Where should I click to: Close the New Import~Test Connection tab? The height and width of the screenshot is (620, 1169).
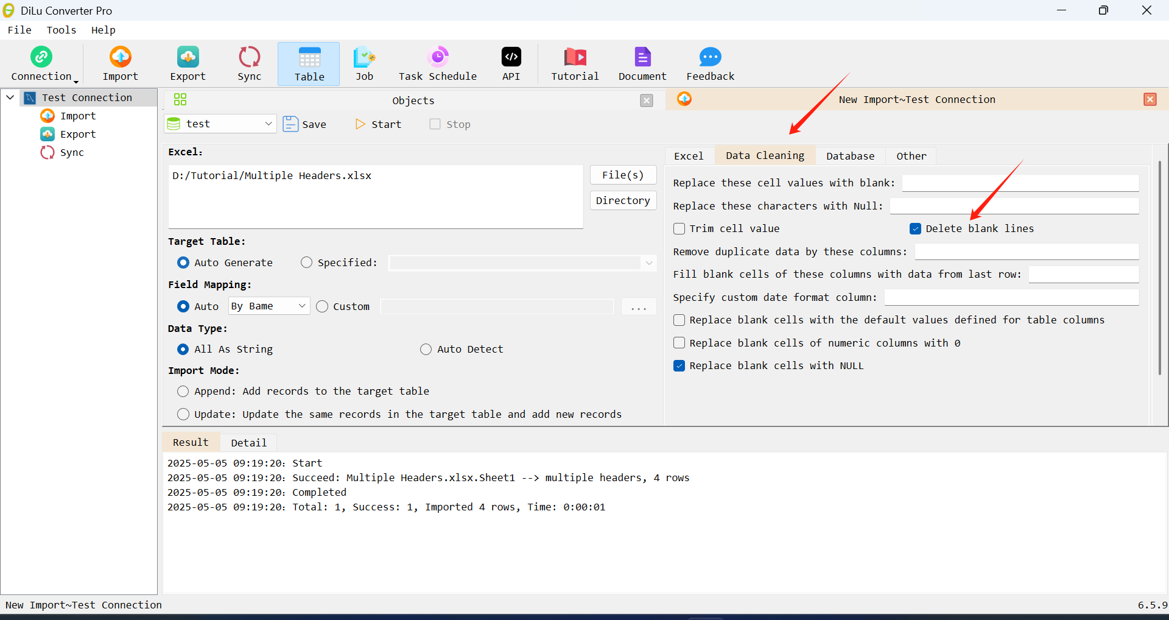[1150, 99]
